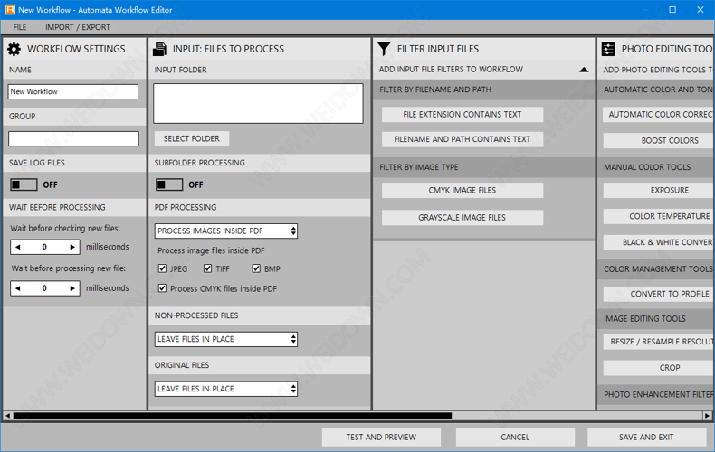The image size is (715, 452).
Task: Click the horizontal scrollbar thumb
Action: click(233, 416)
